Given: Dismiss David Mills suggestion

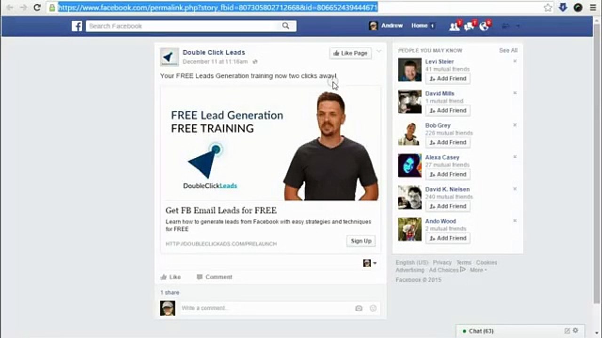Looking at the screenshot, I should [515, 93].
